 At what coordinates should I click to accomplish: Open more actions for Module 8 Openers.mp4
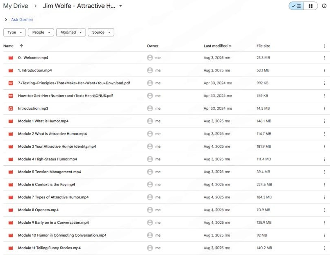pos(324,210)
